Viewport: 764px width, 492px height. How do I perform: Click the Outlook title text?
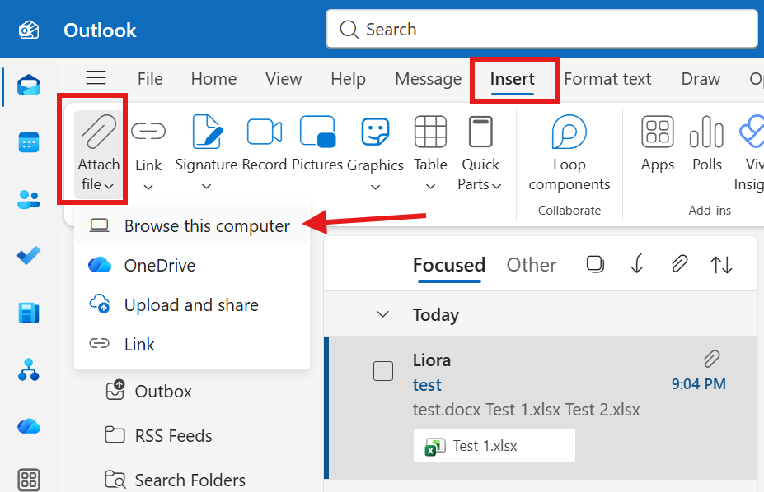pos(100,30)
